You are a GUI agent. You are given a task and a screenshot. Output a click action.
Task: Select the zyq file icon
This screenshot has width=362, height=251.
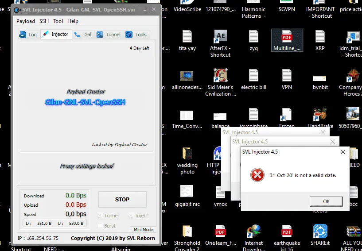tap(253, 41)
